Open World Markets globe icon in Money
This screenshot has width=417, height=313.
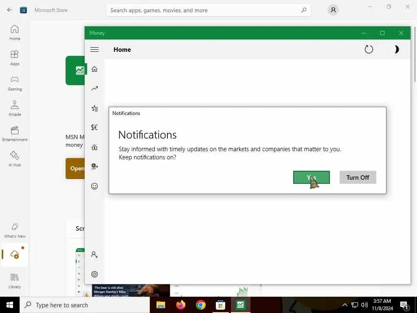coord(94,167)
